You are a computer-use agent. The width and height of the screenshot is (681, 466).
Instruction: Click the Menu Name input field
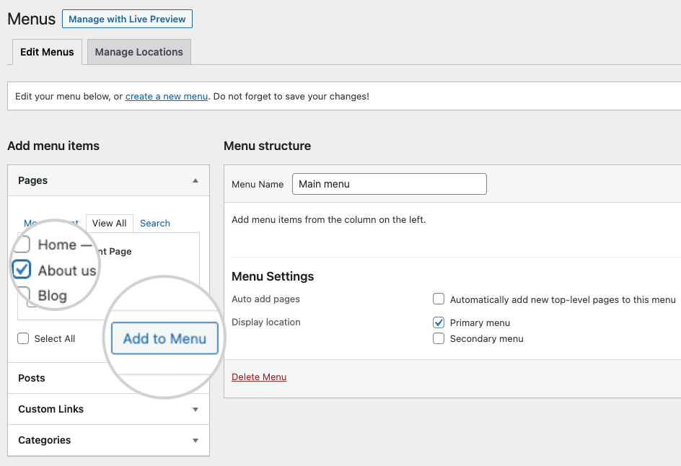click(x=389, y=184)
